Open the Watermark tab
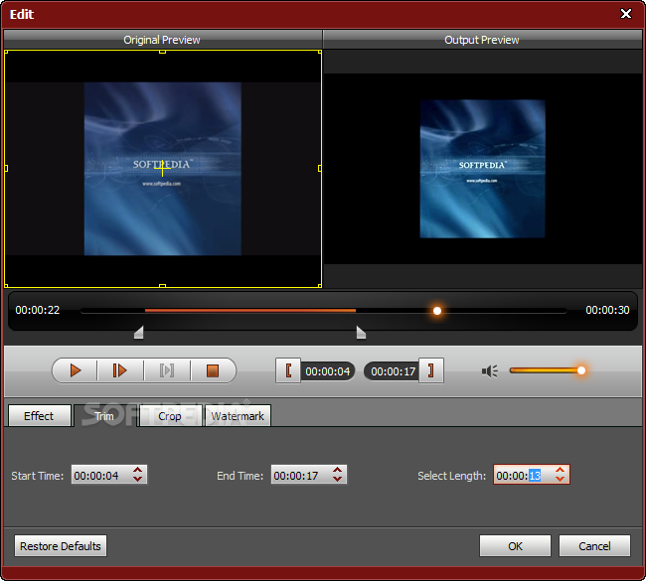Viewport: 646px width, 581px height. tap(238, 416)
